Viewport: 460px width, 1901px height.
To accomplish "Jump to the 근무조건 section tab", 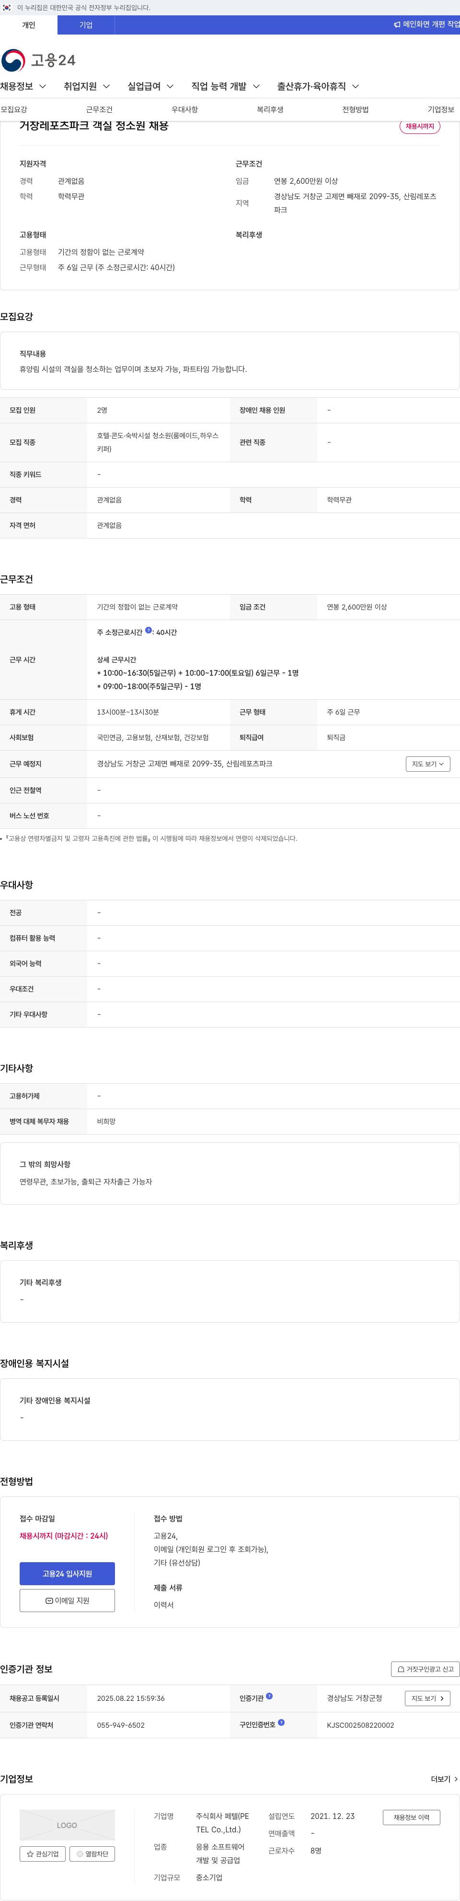I will 100,109.
